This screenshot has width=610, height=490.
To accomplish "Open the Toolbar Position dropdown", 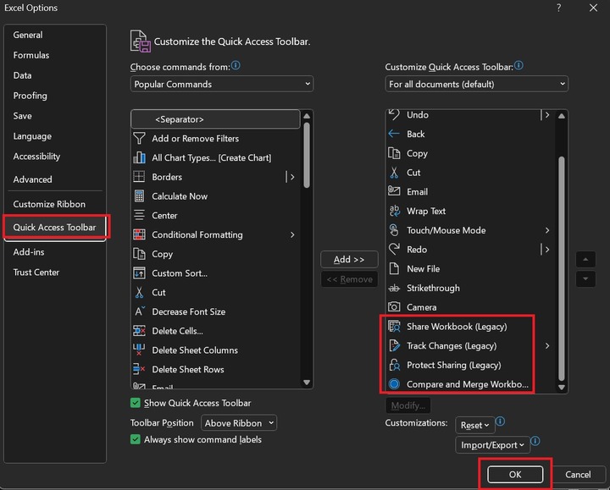I will pyautogui.click(x=240, y=423).
